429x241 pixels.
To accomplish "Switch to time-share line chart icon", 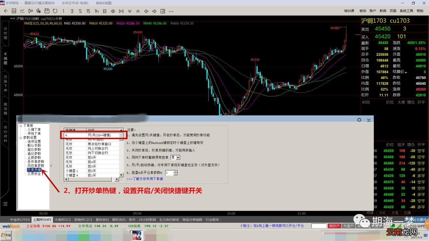I will tap(22, 11).
